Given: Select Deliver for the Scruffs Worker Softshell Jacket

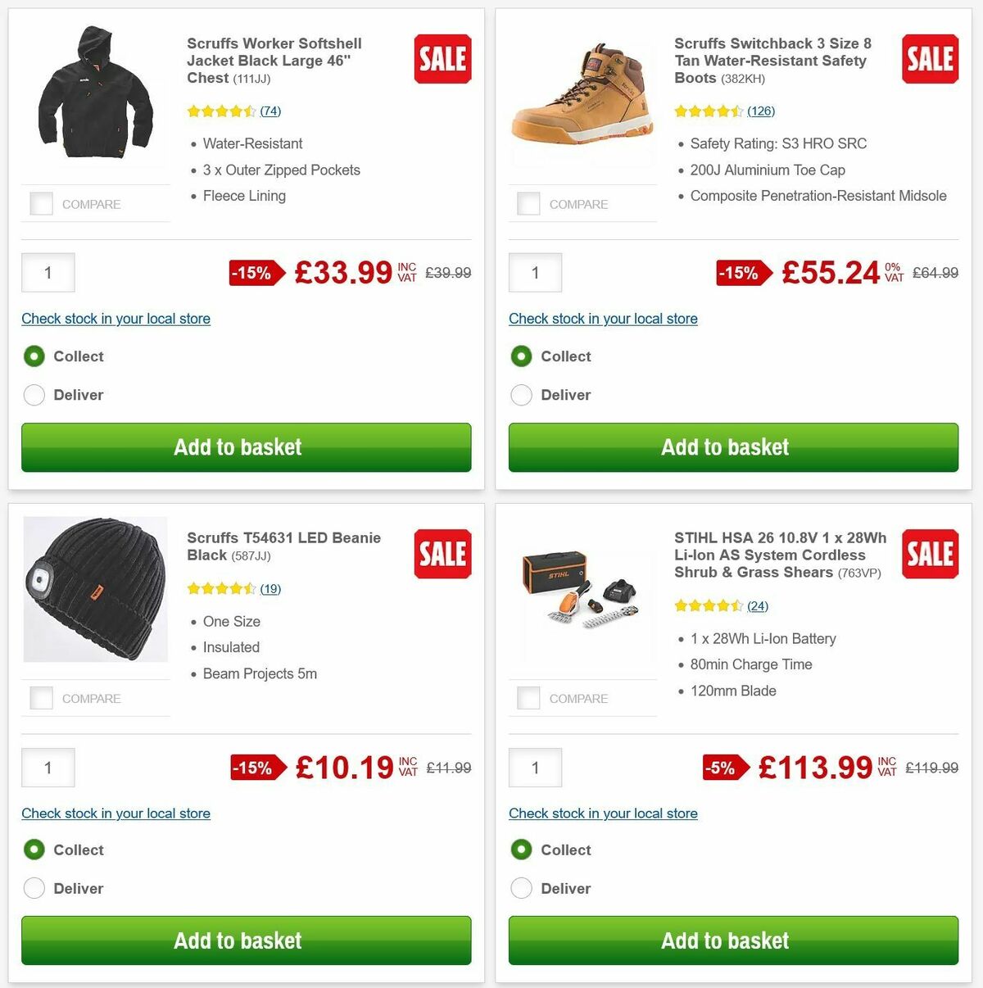Looking at the screenshot, I should pos(34,395).
